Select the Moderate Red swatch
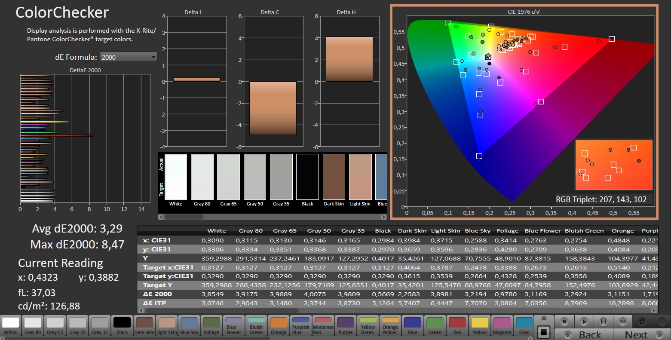The image size is (671, 340). click(x=323, y=325)
